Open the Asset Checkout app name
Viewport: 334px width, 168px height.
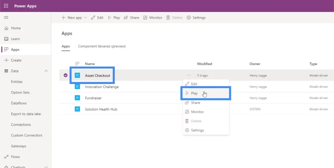pyautogui.click(x=97, y=76)
